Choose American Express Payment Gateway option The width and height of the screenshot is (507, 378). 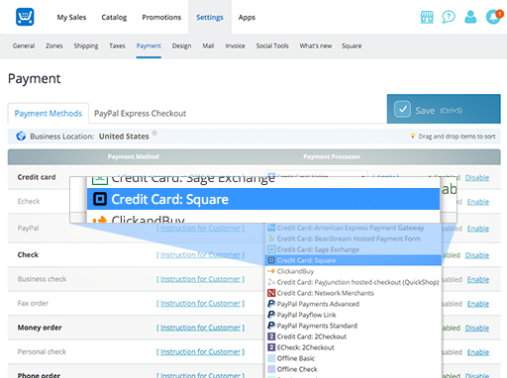(x=354, y=228)
